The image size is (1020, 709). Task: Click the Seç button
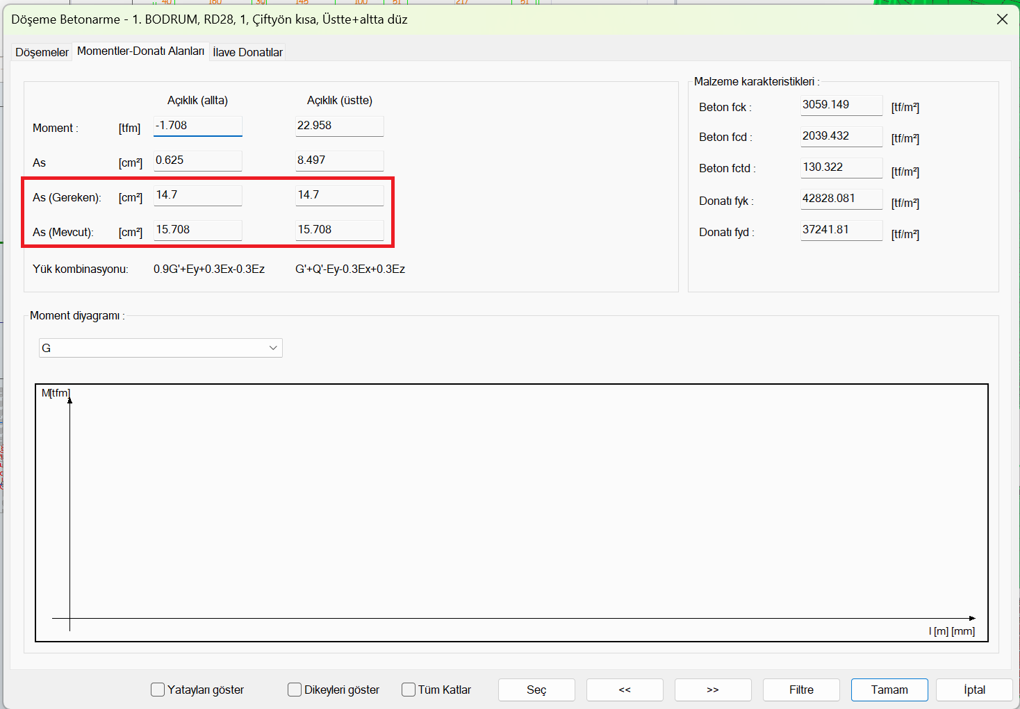pyautogui.click(x=536, y=690)
